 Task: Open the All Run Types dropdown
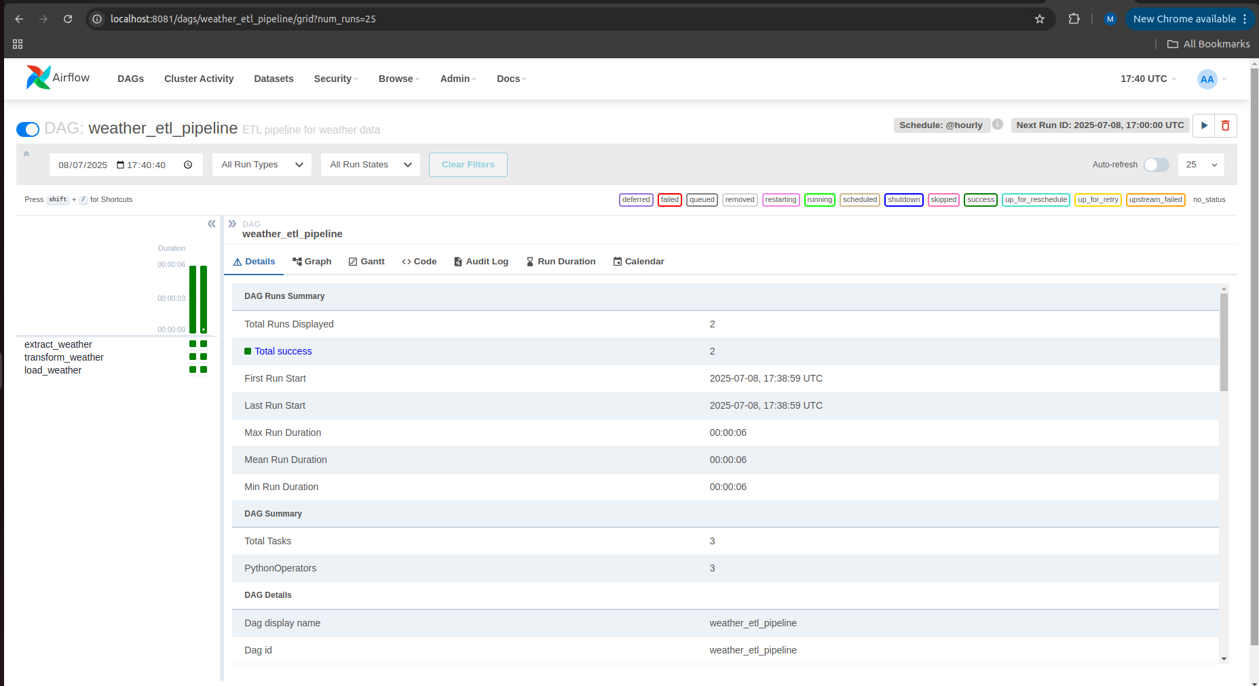click(262, 165)
